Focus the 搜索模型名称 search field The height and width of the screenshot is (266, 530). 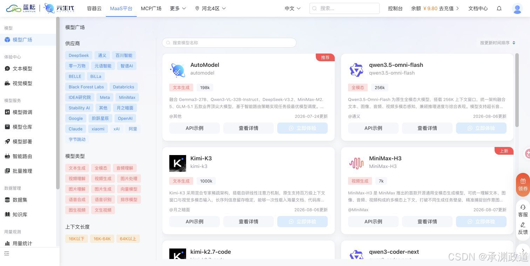(229, 43)
